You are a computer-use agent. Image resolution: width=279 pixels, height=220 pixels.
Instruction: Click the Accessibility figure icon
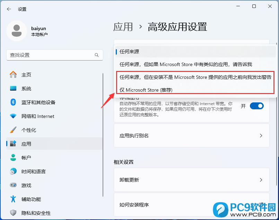click(x=13, y=199)
